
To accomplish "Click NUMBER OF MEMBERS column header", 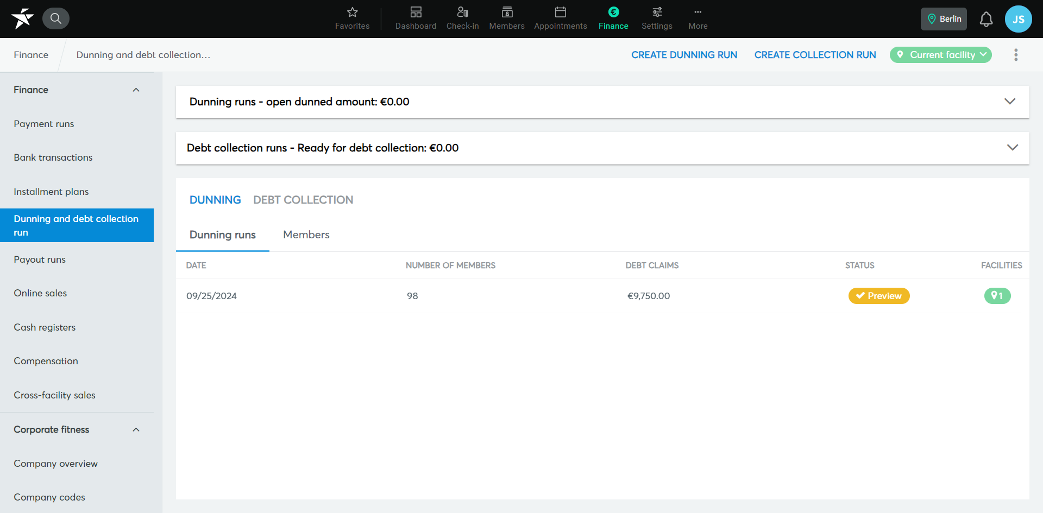I will [x=450, y=265].
